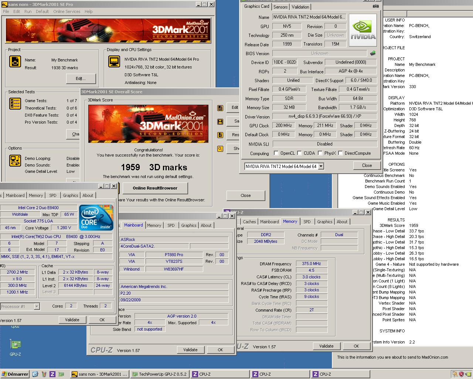
Task: Open the About tab in Mainboard CPU-Z window
Action: [x=206, y=225]
